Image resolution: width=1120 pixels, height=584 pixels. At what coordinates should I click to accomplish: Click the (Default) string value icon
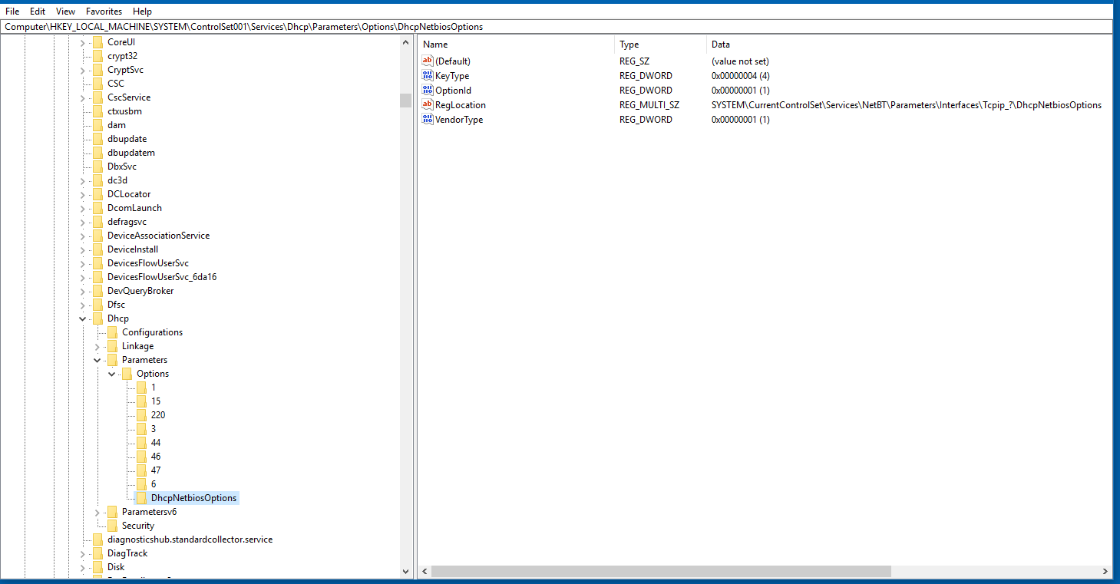tap(428, 61)
